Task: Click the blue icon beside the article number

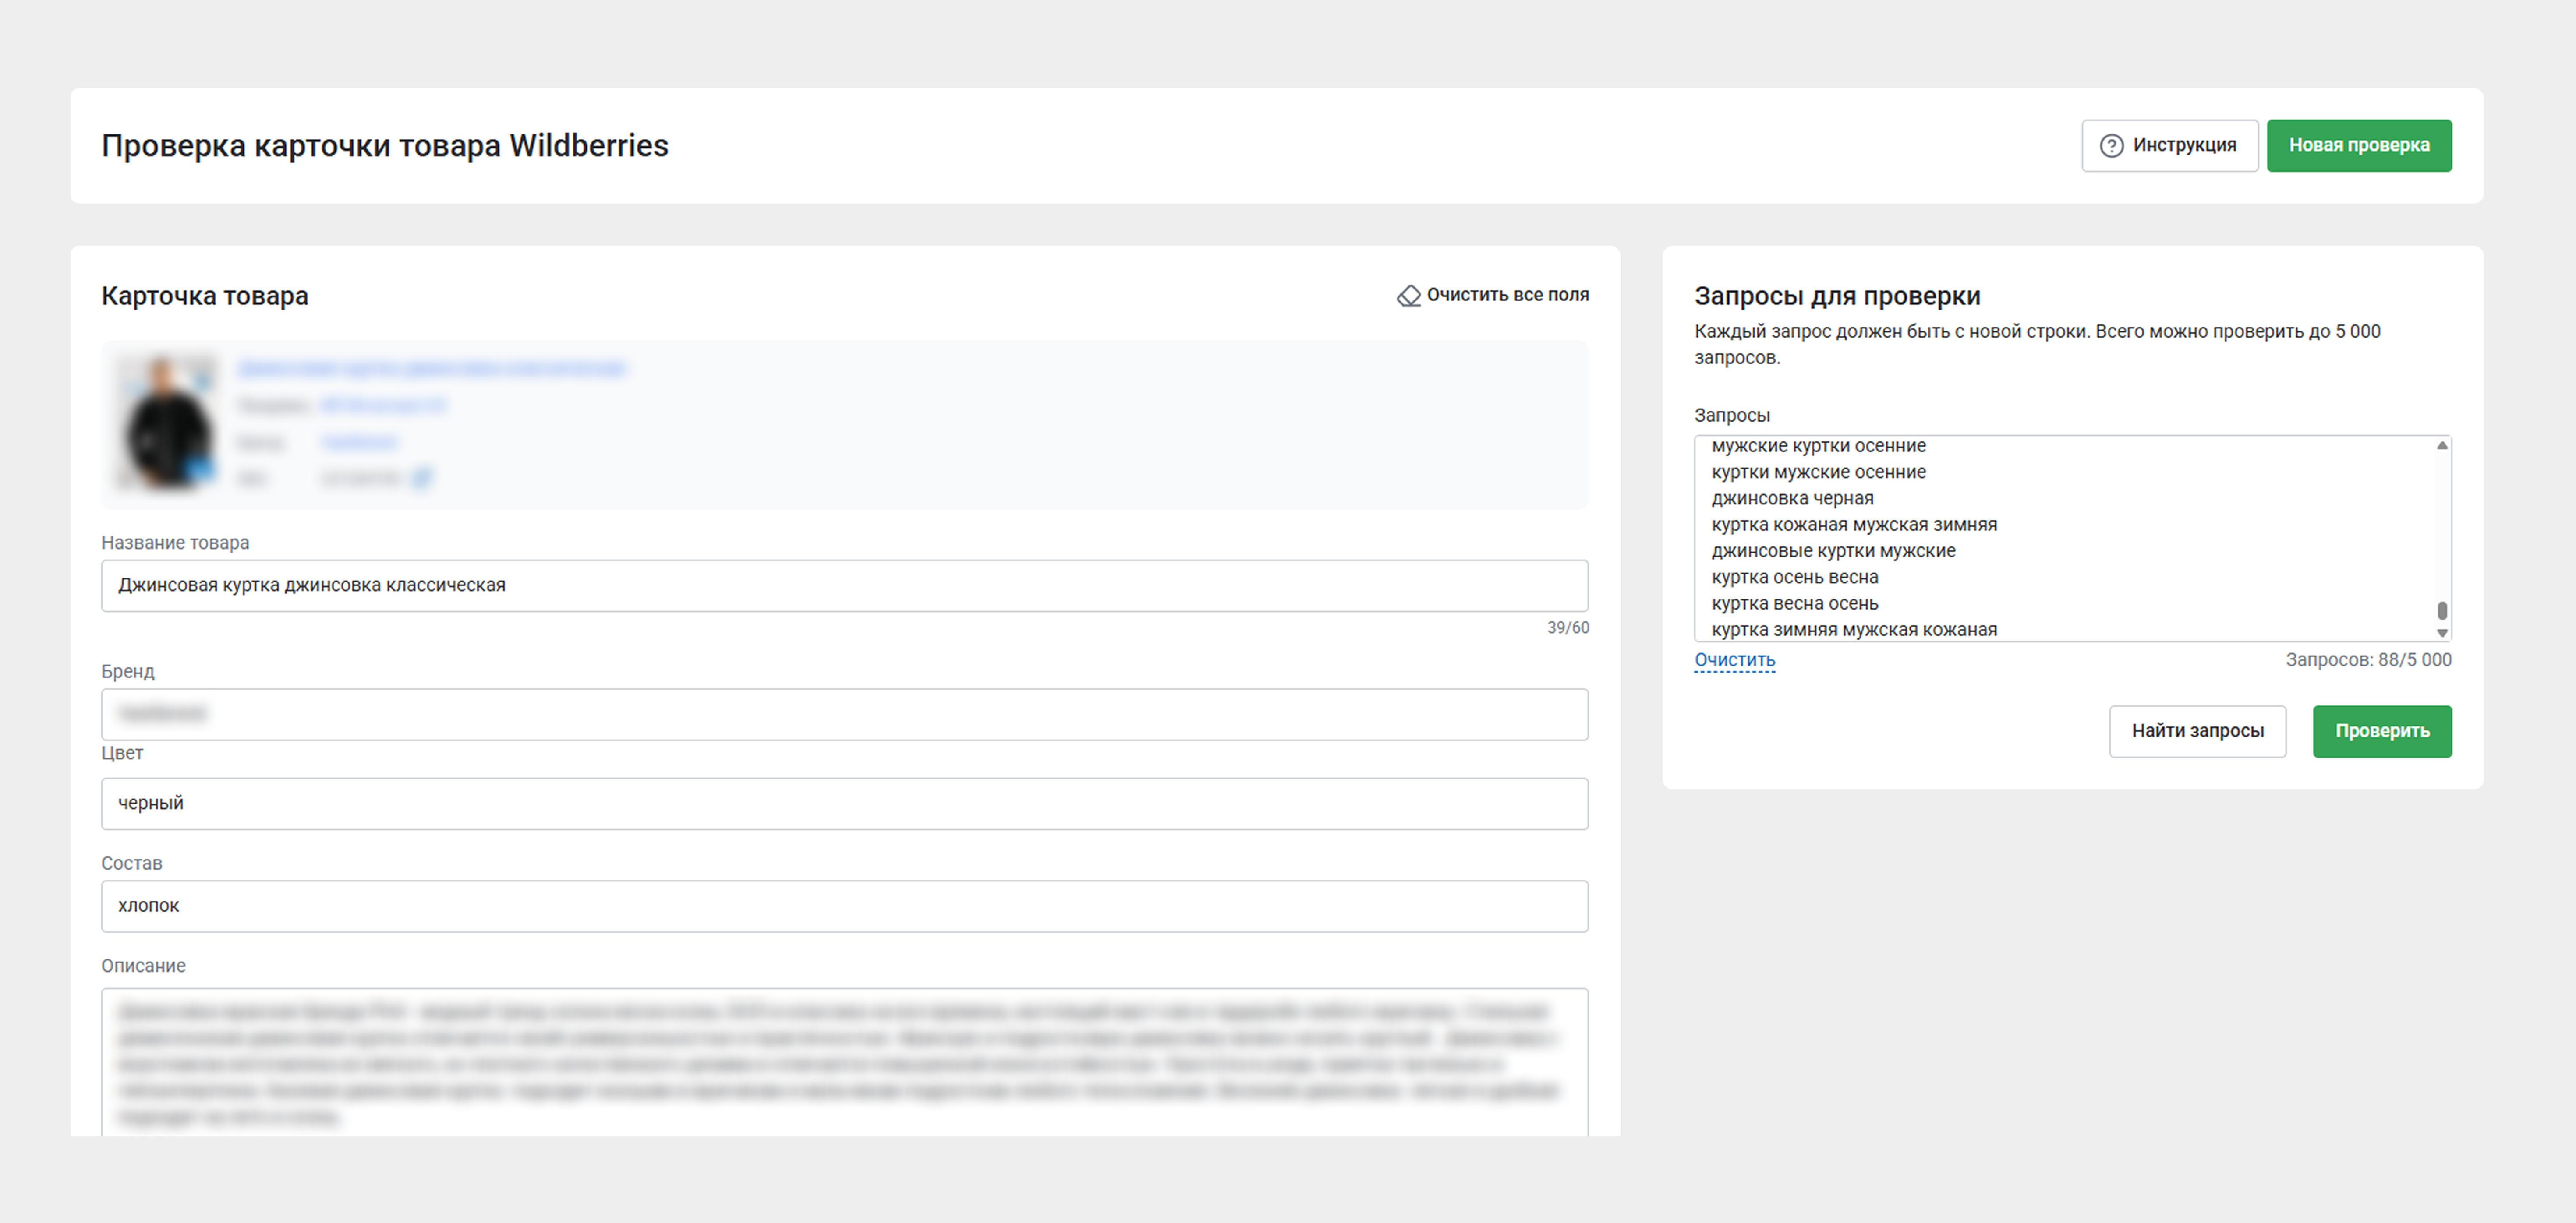Action: click(422, 479)
